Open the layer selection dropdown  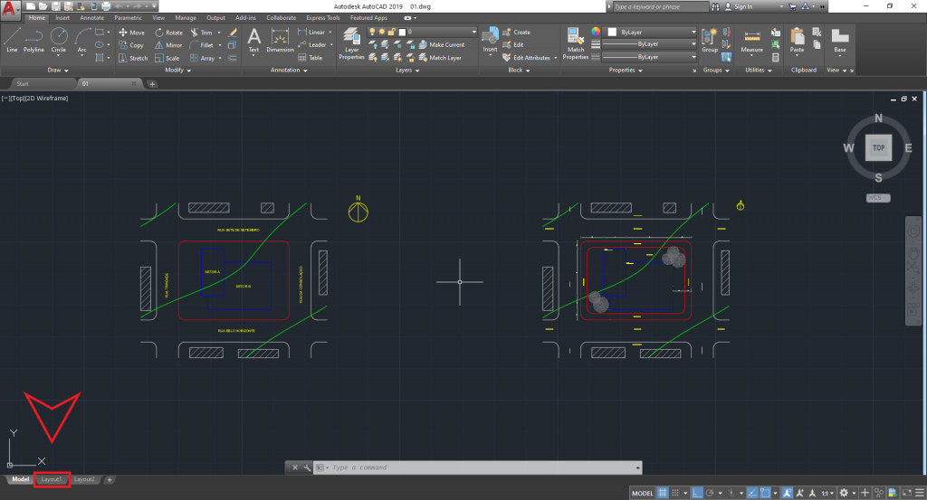422,32
